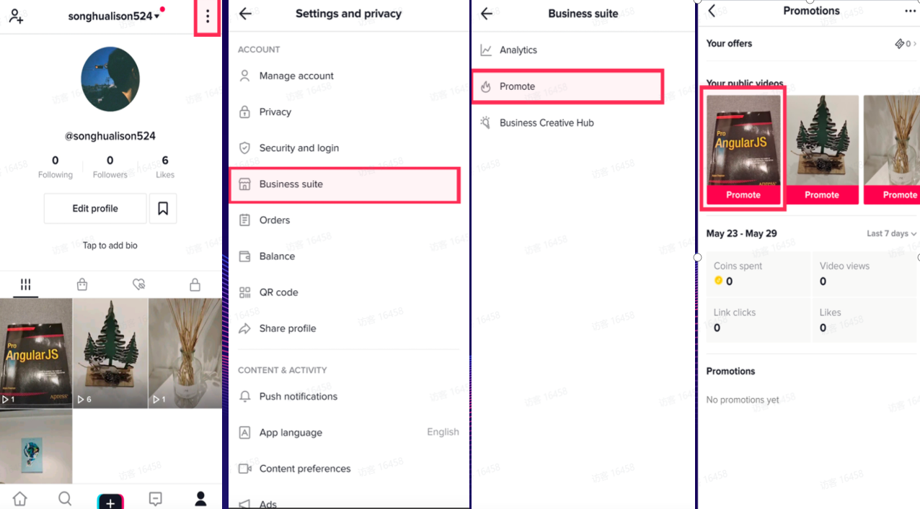Expand the songhualison524 account switcher
The image size is (920, 509).
(x=114, y=16)
